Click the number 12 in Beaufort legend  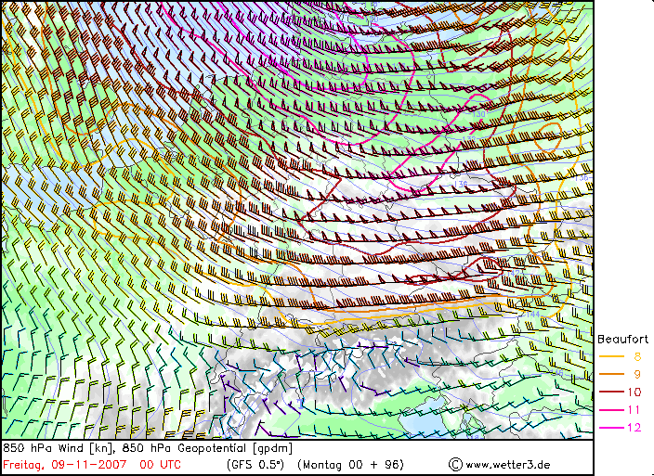(635, 427)
